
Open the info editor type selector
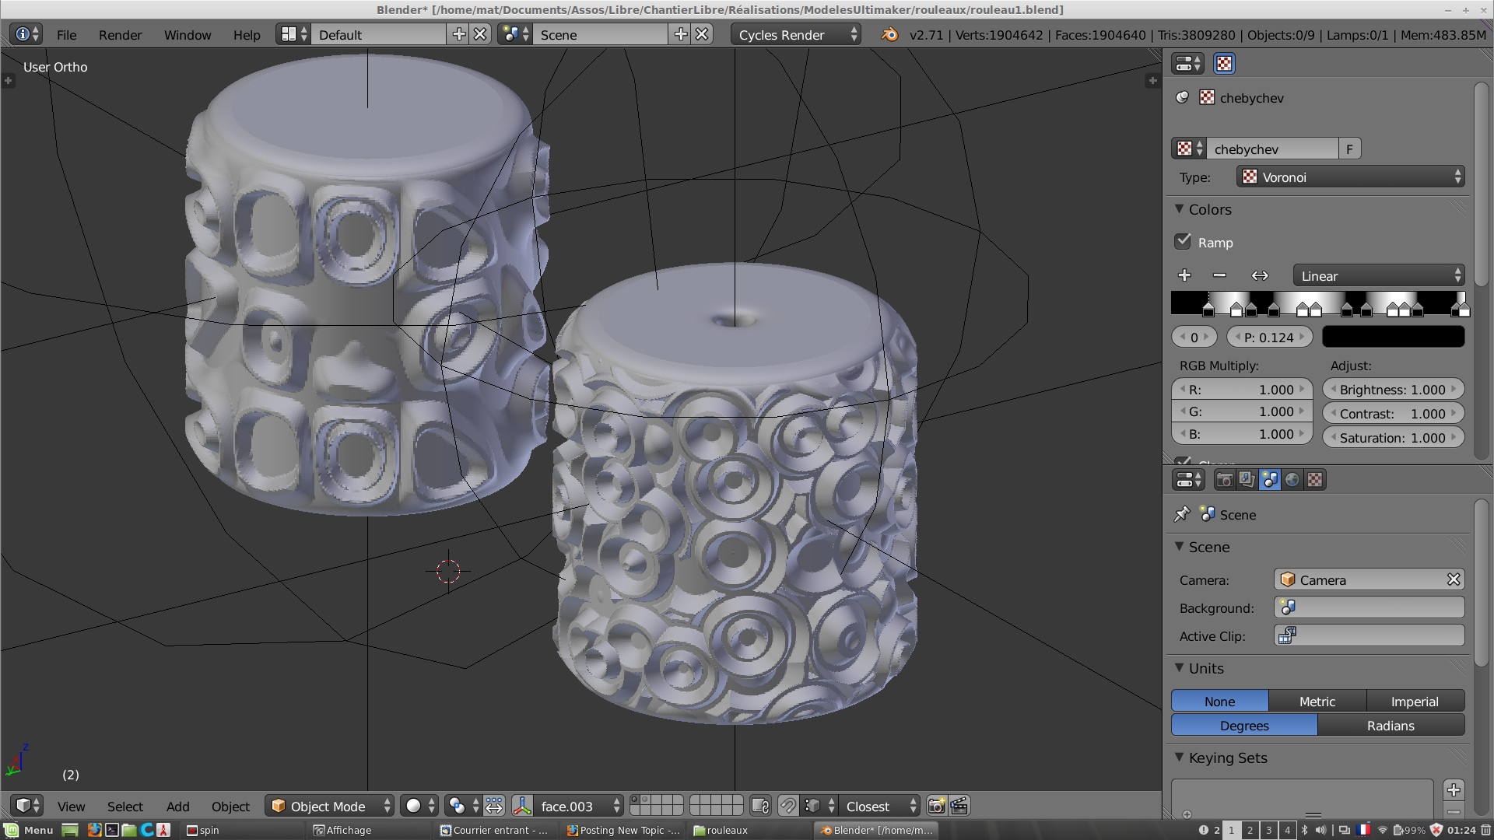pyautogui.click(x=27, y=34)
